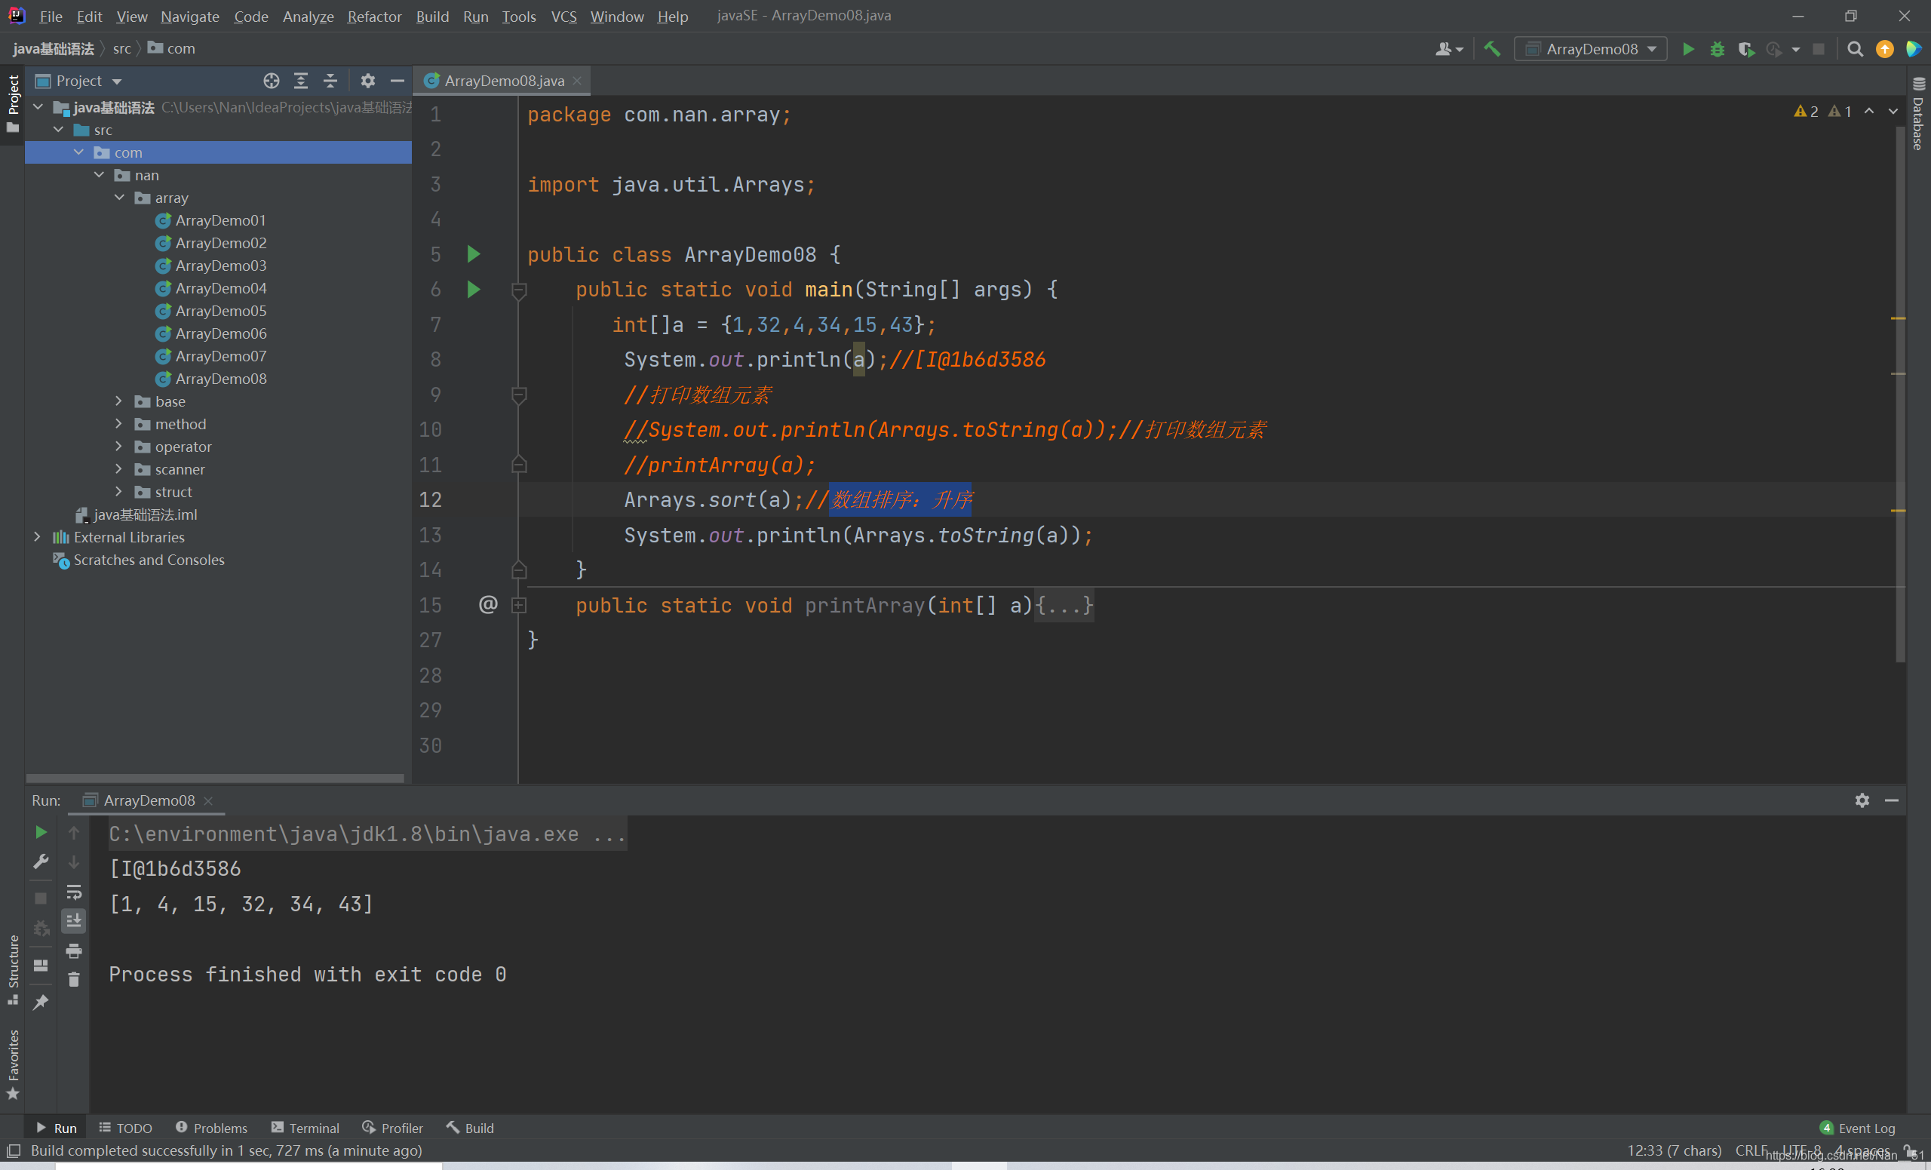Image resolution: width=1931 pixels, height=1170 pixels.
Task: Click the Run button in toolbar
Action: [1687, 48]
